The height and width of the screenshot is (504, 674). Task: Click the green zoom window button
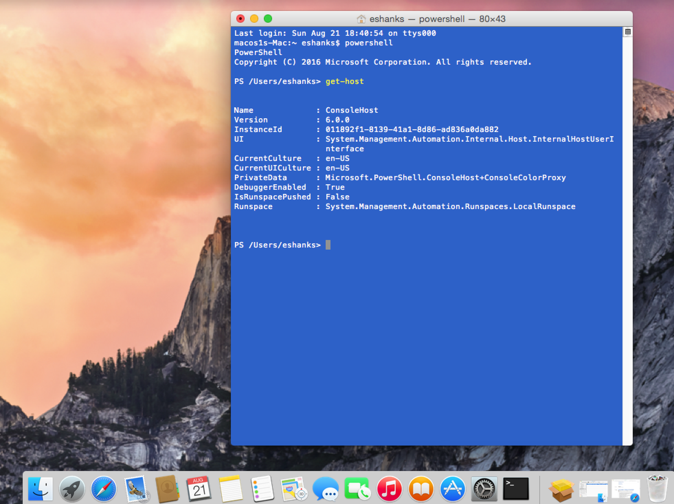click(268, 19)
